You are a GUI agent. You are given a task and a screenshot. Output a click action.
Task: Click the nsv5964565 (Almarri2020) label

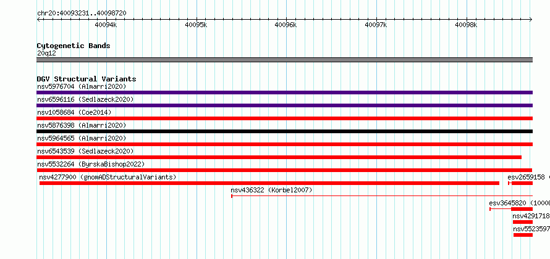click(82, 138)
